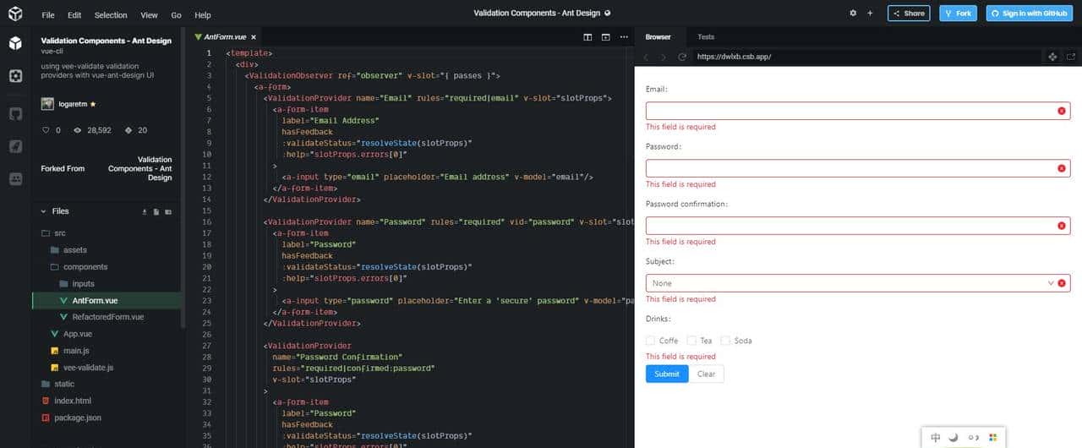This screenshot has height=448, width=1082.
Task: Close the AntForm.vue editor tab
Action: pyautogui.click(x=253, y=37)
